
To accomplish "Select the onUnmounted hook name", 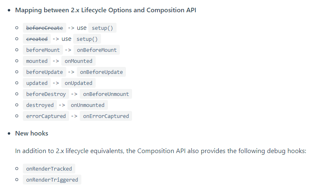I will tap(87, 105).
